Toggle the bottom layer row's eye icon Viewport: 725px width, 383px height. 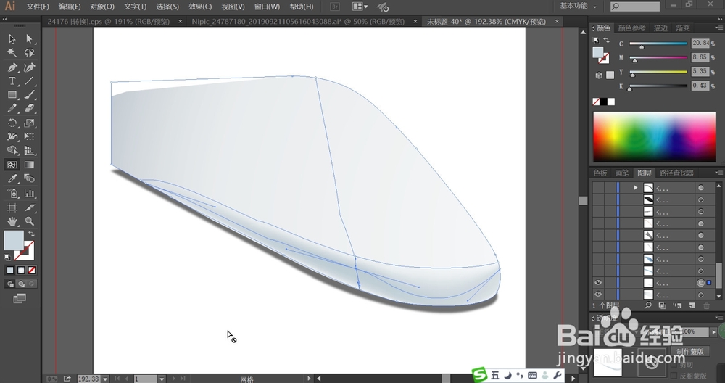tap(598, 295)
